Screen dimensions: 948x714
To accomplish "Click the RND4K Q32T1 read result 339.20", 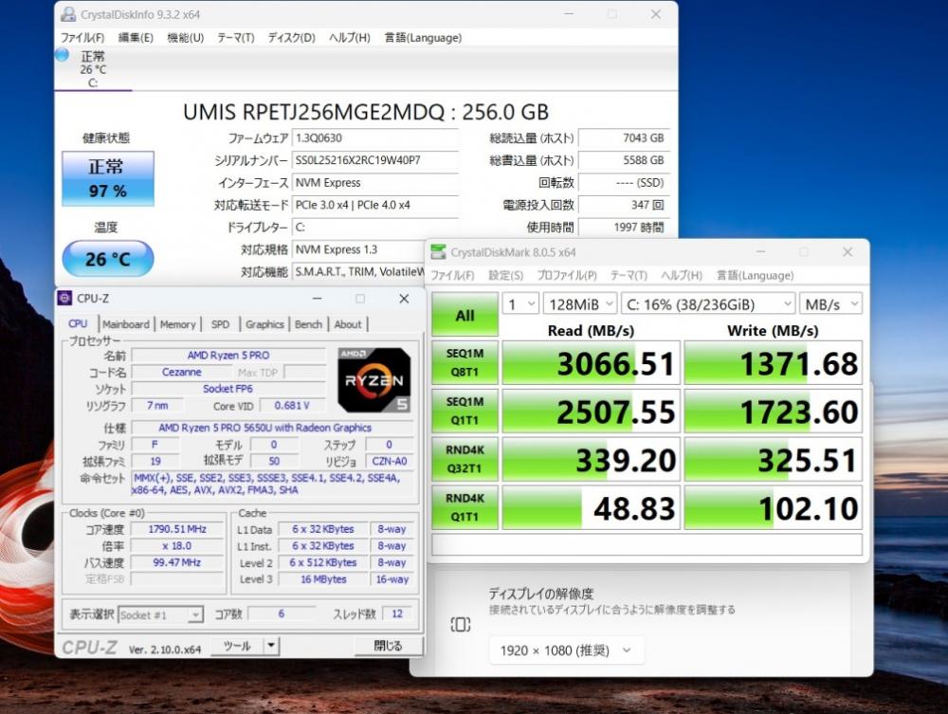I will [x=591, y=460].
